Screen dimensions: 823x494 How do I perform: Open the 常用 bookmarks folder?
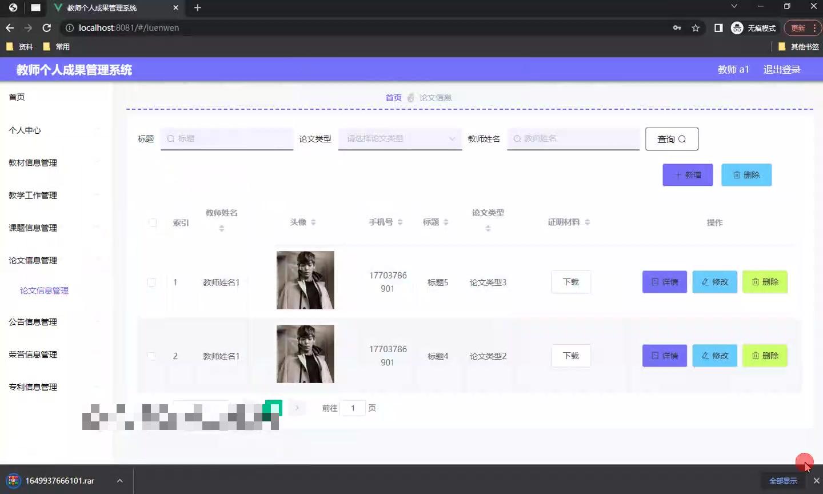pyautogui.click(x=57, y=46)
